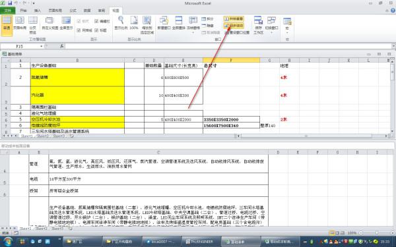Click the Normal view icon in status bar
This screenshot has width=396, height=247.
click(x=332, y=233)
